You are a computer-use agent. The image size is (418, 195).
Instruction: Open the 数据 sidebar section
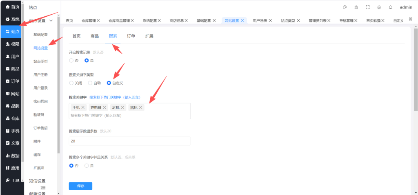click(x=12, y=156)
